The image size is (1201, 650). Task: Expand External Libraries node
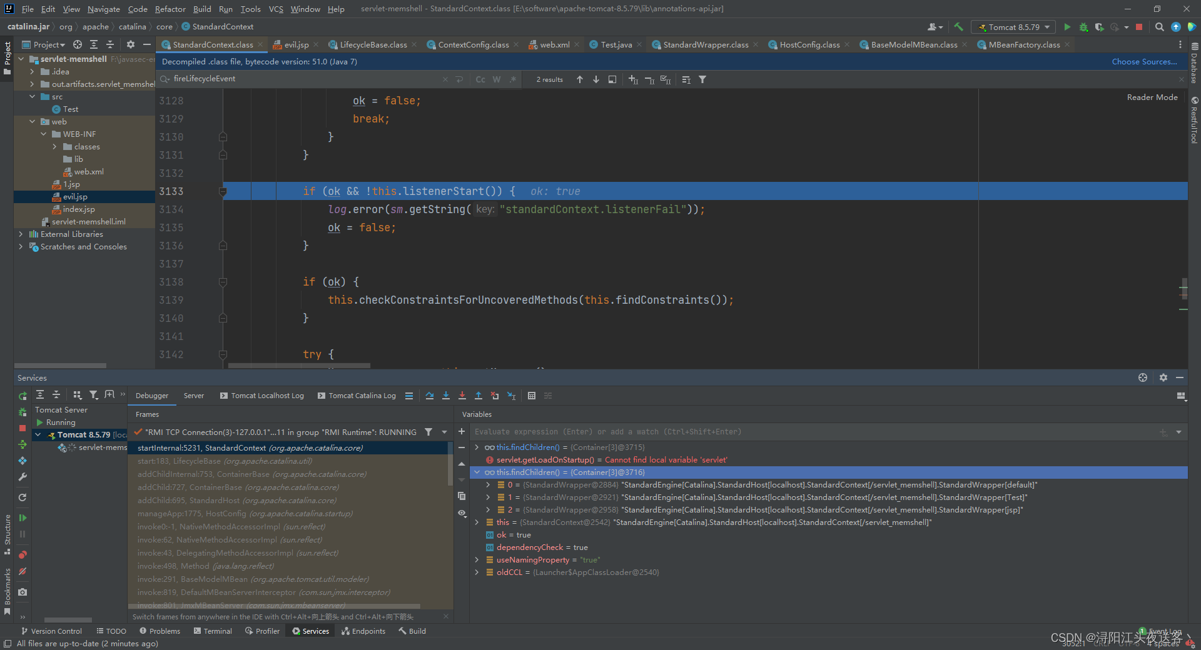[x=21, y=234]
